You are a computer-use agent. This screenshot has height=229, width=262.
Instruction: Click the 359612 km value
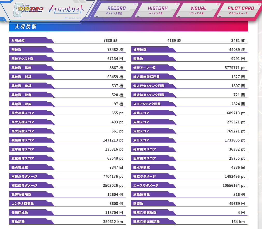point(113,222)
